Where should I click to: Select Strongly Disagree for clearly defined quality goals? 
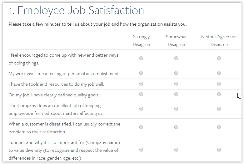click(141, 95)
